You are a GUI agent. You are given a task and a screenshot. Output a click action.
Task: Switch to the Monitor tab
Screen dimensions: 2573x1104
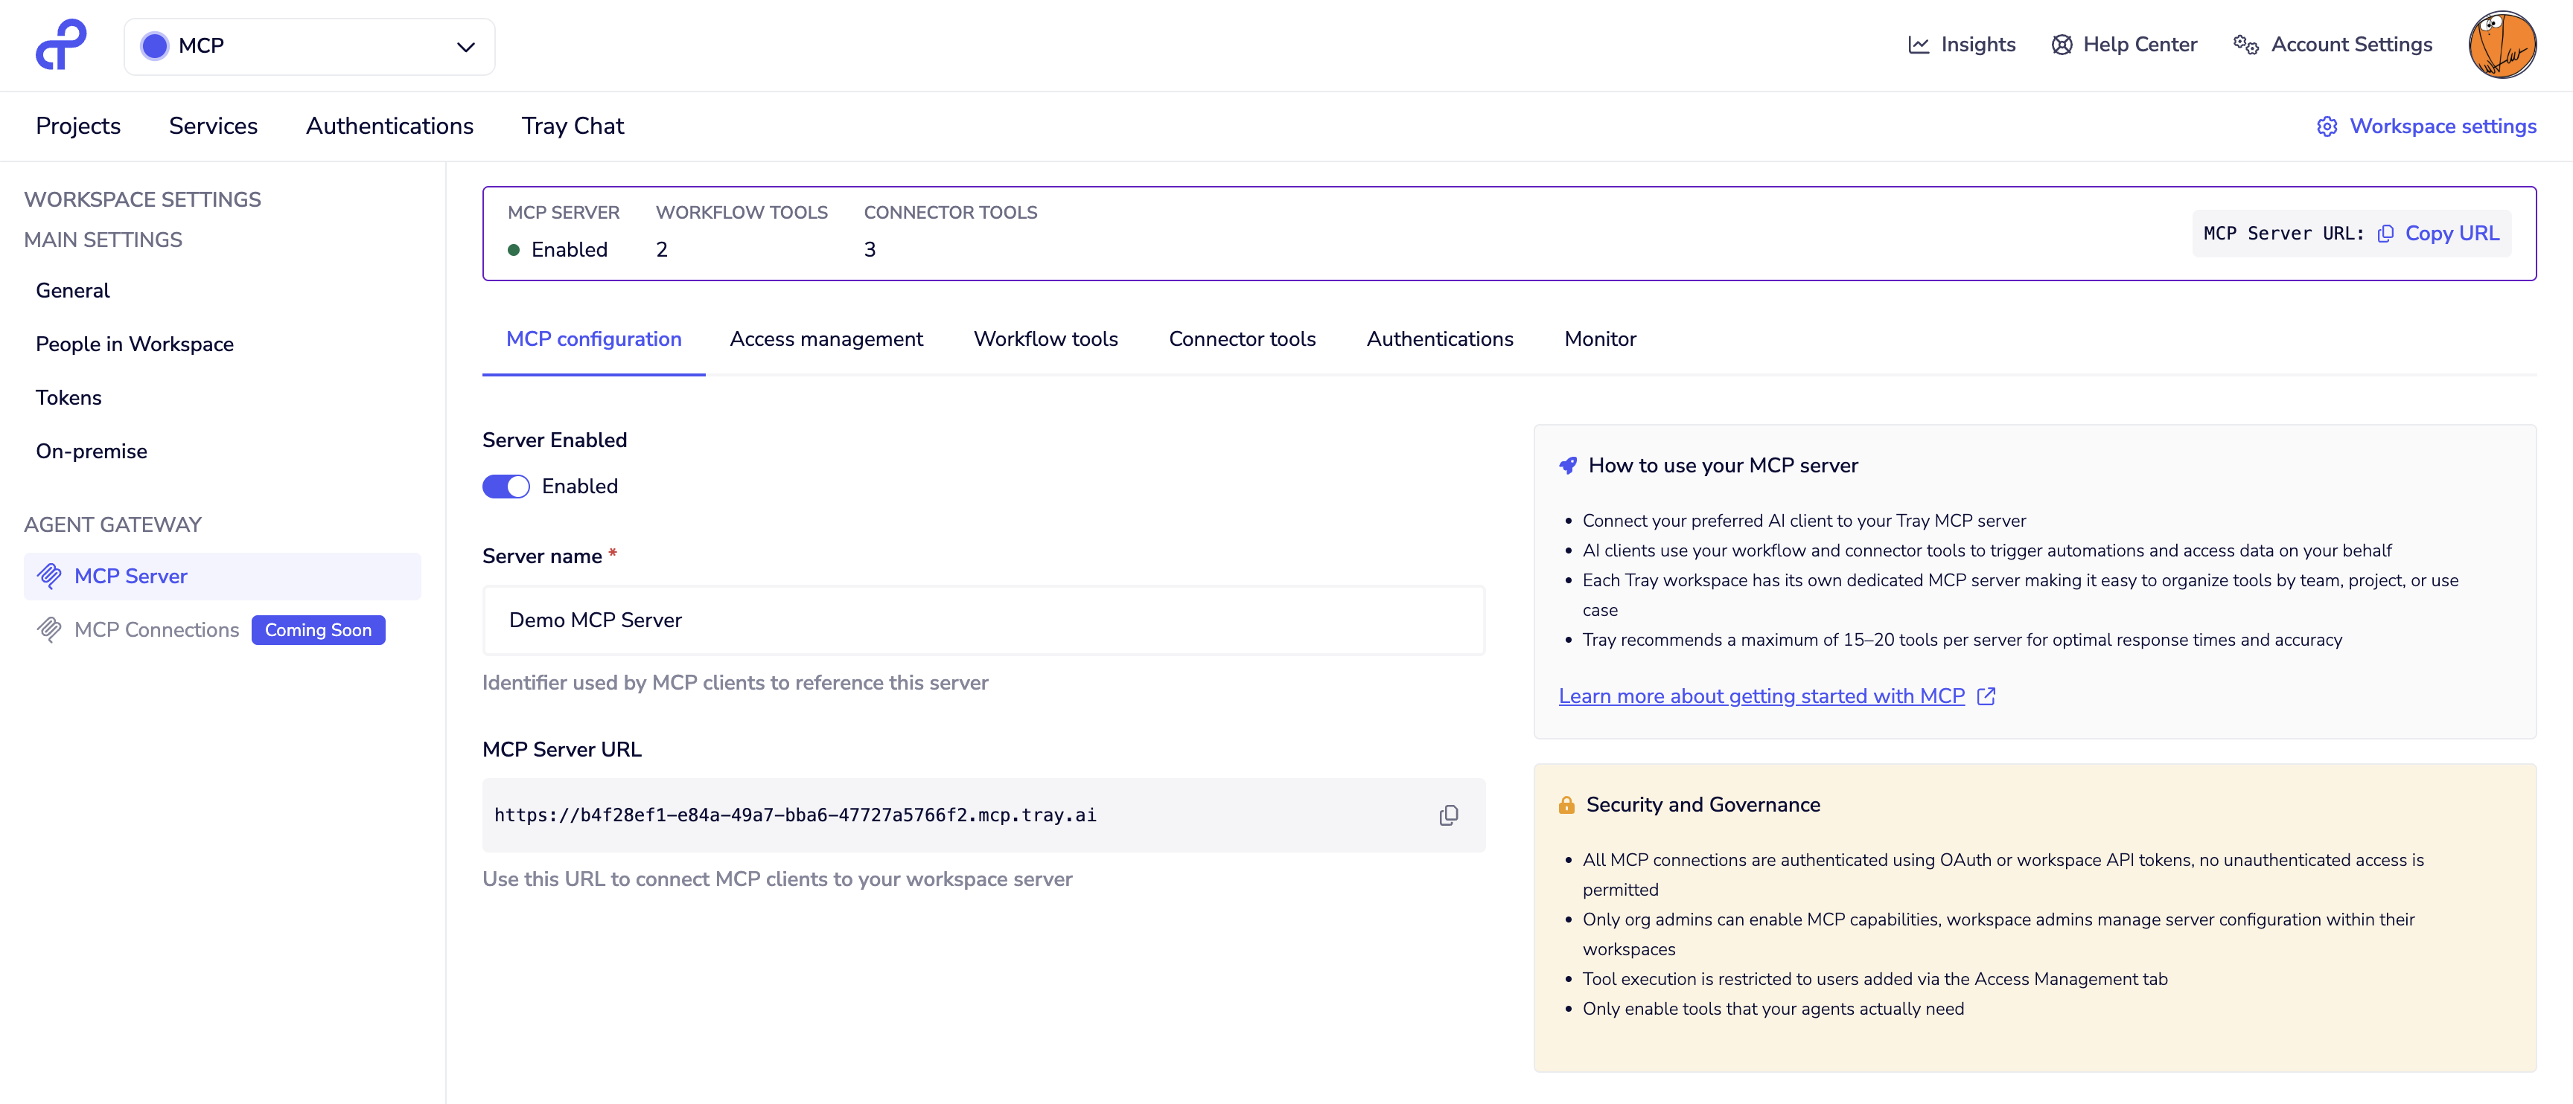(x=1600, y=339)
